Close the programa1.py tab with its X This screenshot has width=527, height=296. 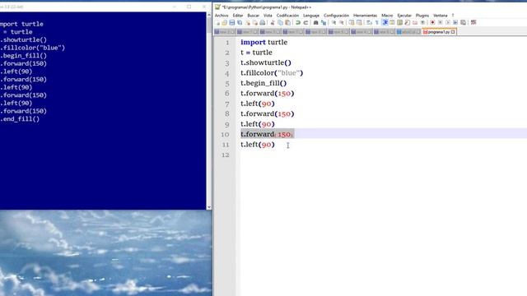coord(453,32)
